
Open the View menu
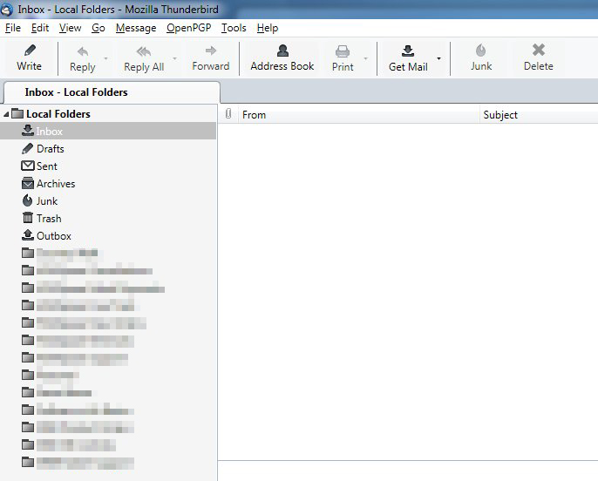click(70, 28)
